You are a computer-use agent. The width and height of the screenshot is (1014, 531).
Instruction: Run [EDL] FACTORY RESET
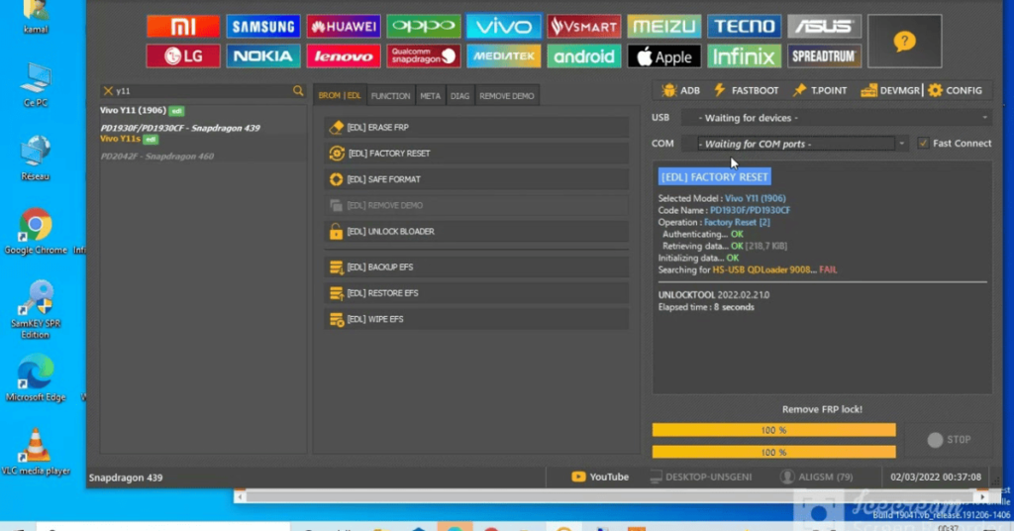(476, 154)
